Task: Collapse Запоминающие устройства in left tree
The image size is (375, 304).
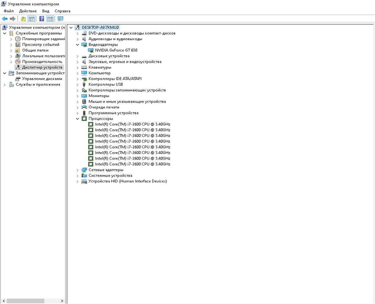Action: (5, 73)
